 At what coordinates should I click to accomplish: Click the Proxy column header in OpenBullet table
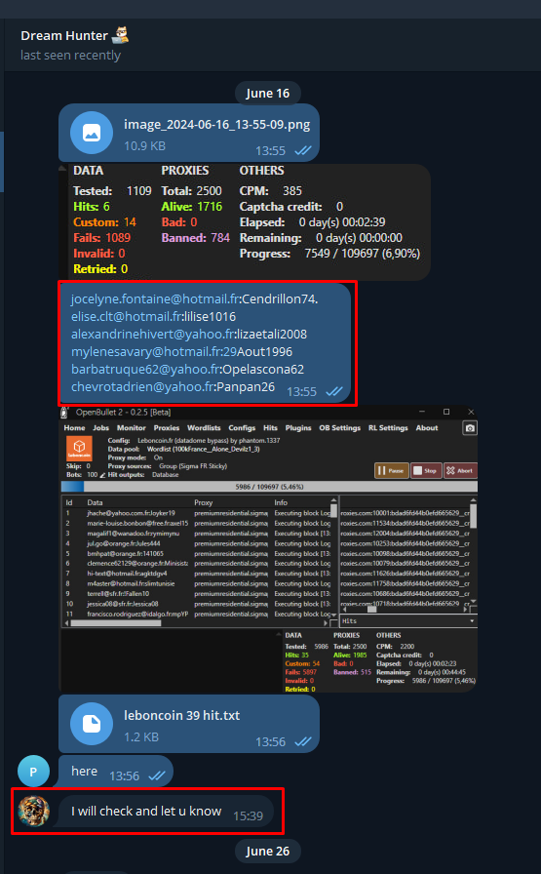204,502
